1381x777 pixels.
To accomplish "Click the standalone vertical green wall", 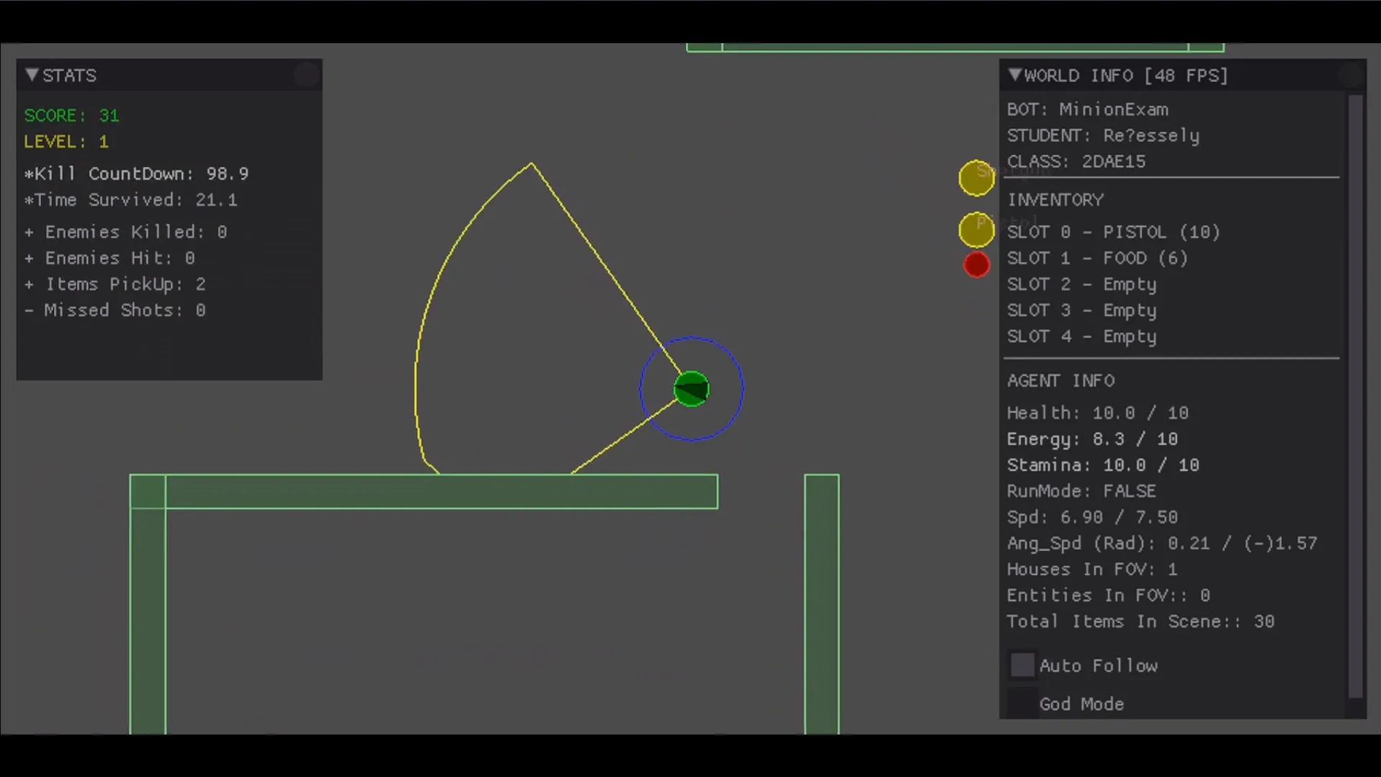I will (822, 603).
